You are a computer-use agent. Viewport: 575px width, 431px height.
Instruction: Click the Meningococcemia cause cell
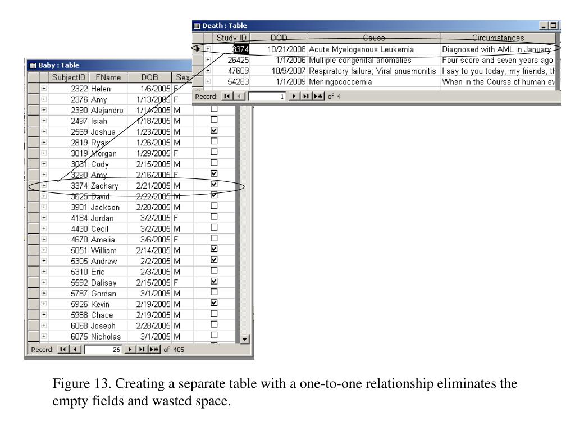[x=373, y=81]
